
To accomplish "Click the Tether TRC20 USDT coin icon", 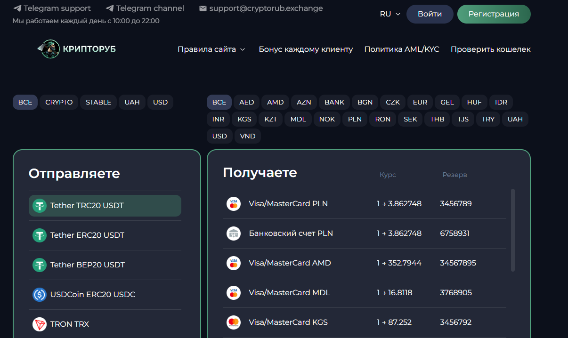I will 40,205.
